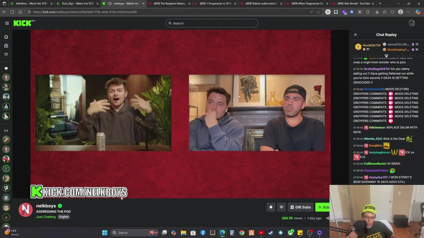Click the English language tag

pyautogui.click(x=64, y=217)
